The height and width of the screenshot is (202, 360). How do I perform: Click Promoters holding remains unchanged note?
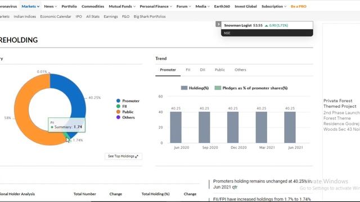(262, 184)
